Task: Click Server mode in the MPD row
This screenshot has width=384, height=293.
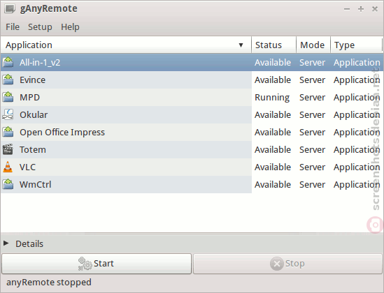Action: point(312,97)
